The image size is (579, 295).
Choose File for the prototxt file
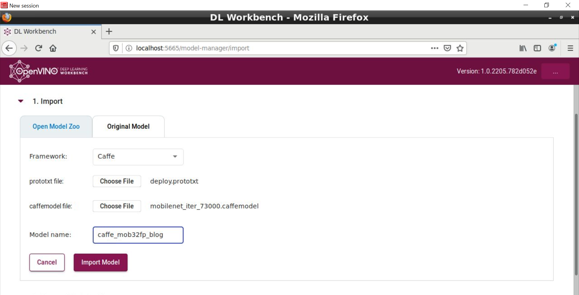(117, 181)
